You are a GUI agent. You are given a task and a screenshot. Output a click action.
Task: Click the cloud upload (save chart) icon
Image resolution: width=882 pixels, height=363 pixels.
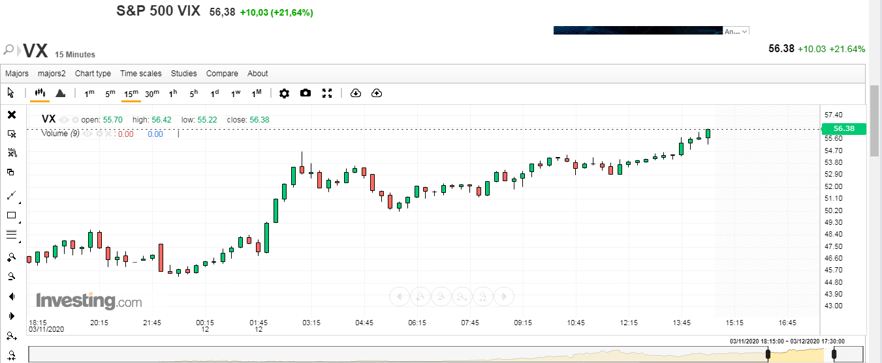[377, 93]
